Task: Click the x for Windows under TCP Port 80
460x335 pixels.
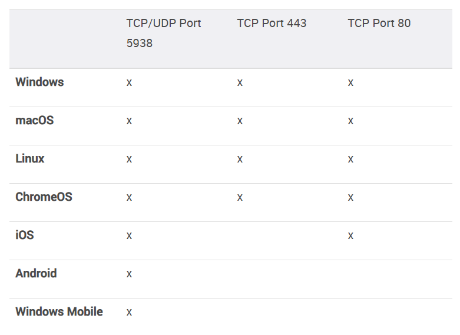Action: (x=350, y=83)
